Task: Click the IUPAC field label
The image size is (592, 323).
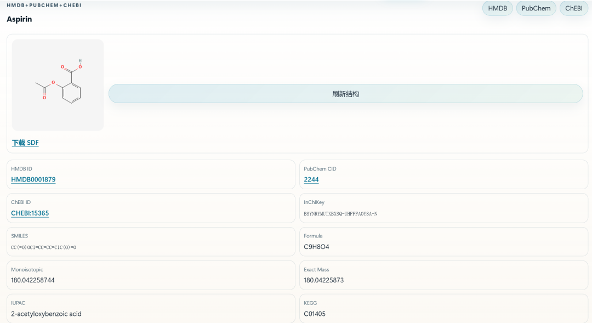Action: 18,303
